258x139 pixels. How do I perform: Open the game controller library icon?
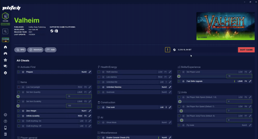pos(5,54)
